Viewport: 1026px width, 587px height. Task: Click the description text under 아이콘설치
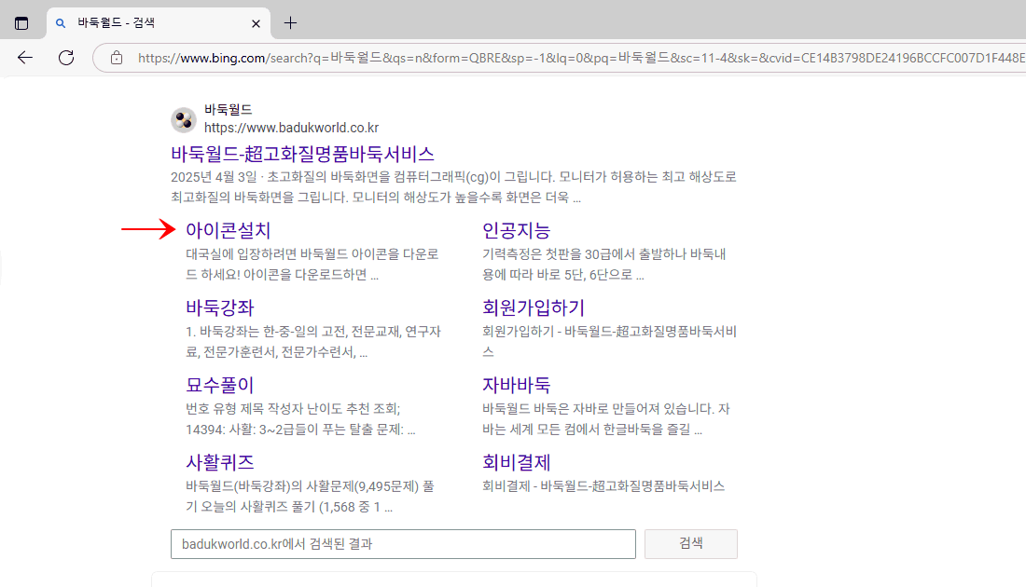click(312, 264)
